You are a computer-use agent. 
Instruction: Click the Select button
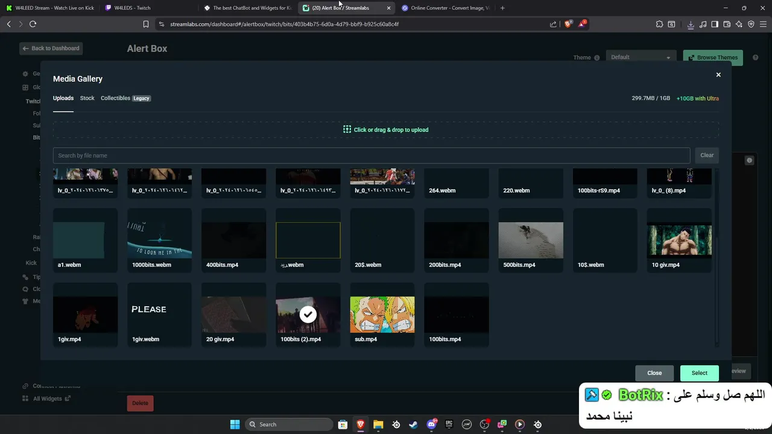pos(700,373)
